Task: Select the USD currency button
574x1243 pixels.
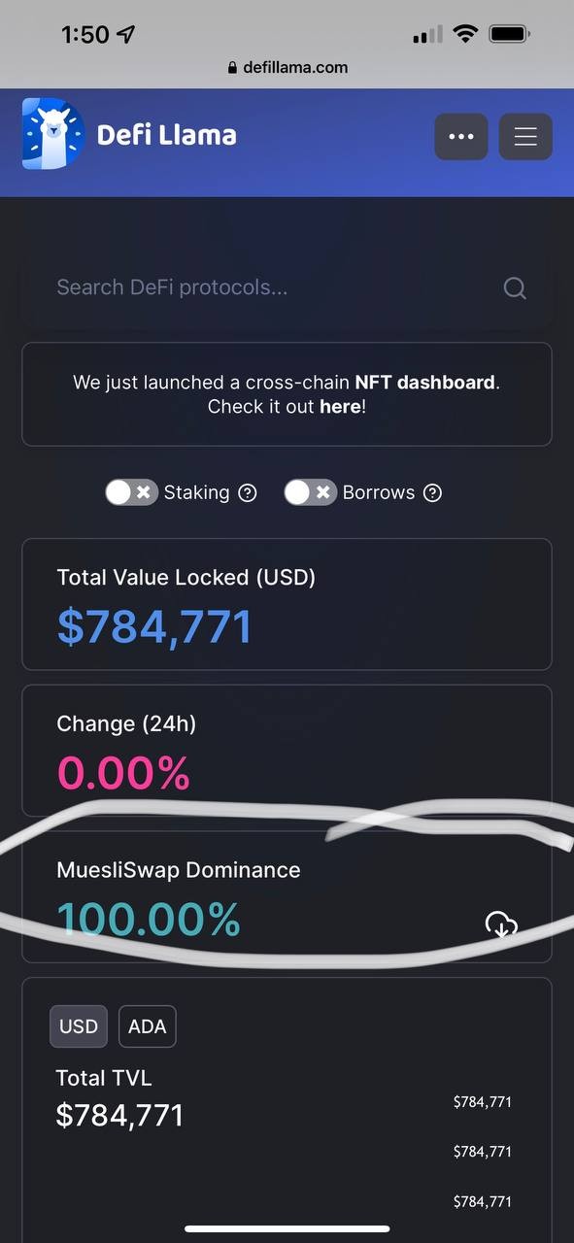Action: click(x=79, y=1026)
